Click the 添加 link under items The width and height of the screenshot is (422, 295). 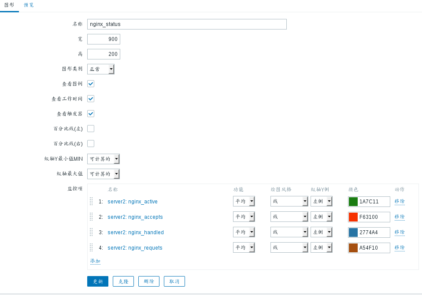[95, 261]
